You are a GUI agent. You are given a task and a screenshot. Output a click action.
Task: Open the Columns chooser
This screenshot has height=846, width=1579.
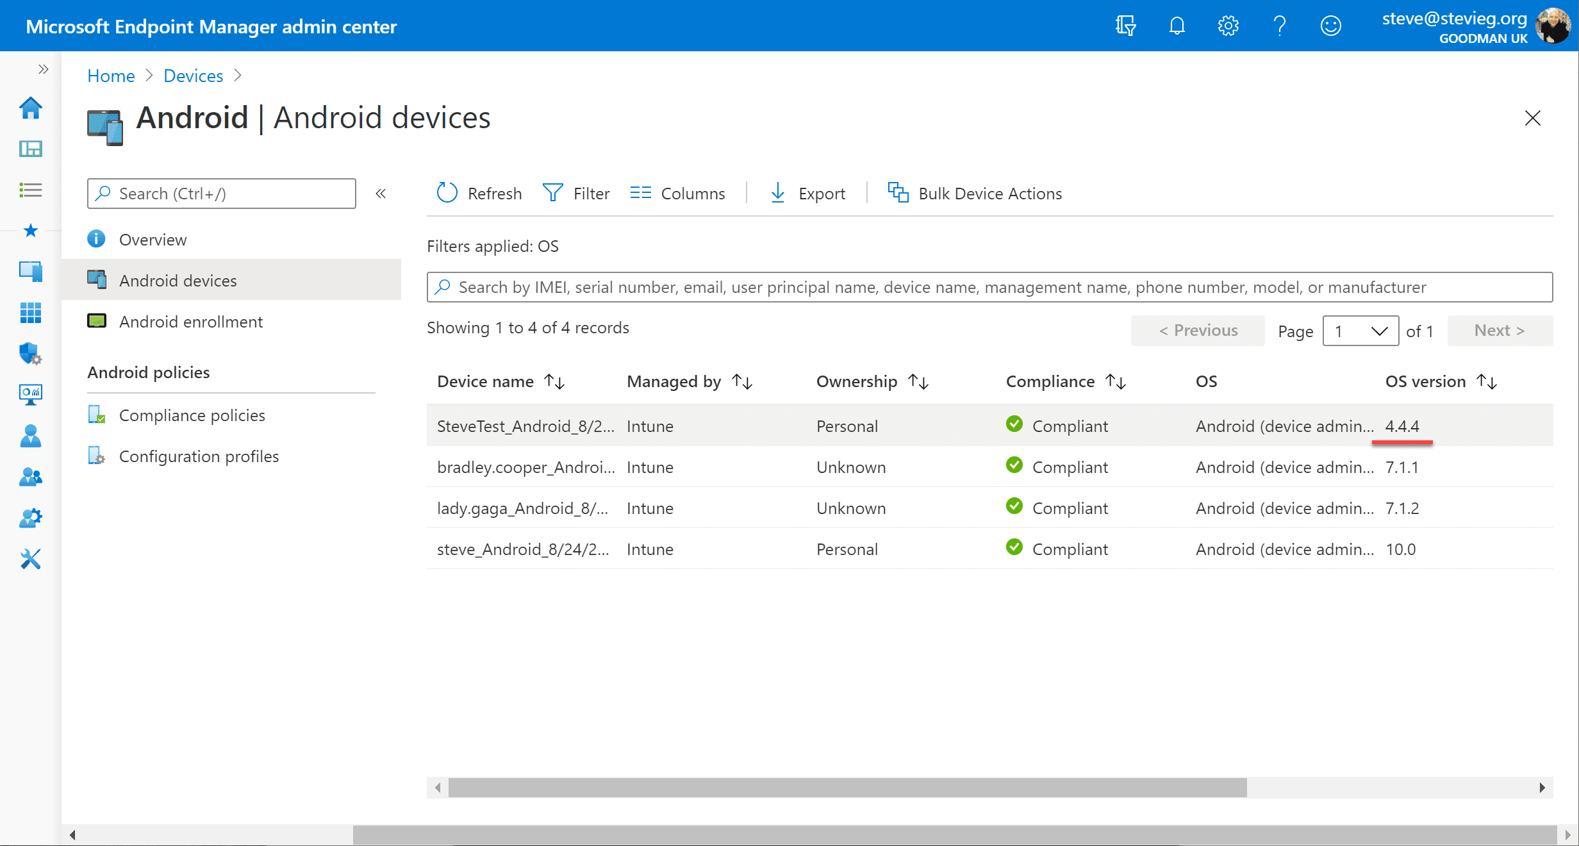(x=677, y=194)
